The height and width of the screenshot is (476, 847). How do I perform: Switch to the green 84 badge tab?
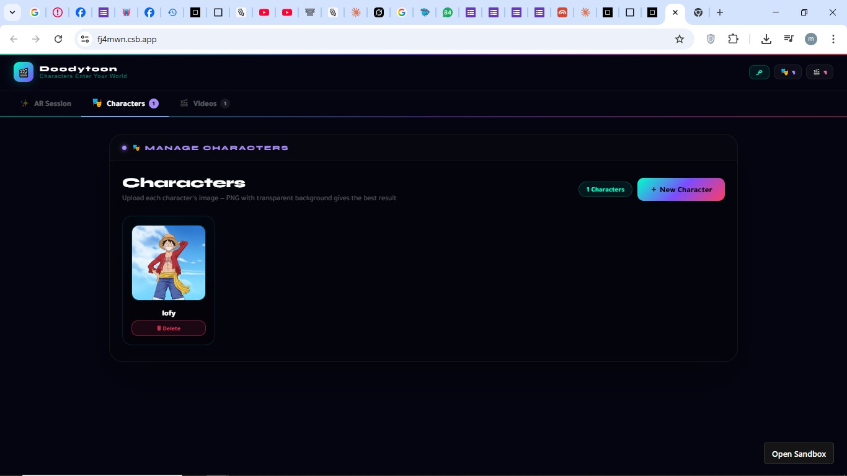[448, 12]
